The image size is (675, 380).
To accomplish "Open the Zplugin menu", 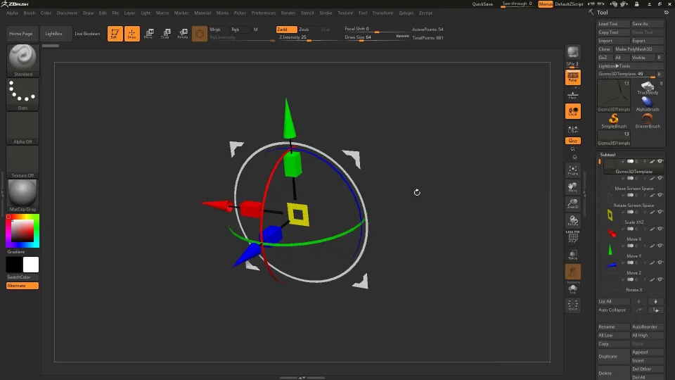I will click(406, 13).
